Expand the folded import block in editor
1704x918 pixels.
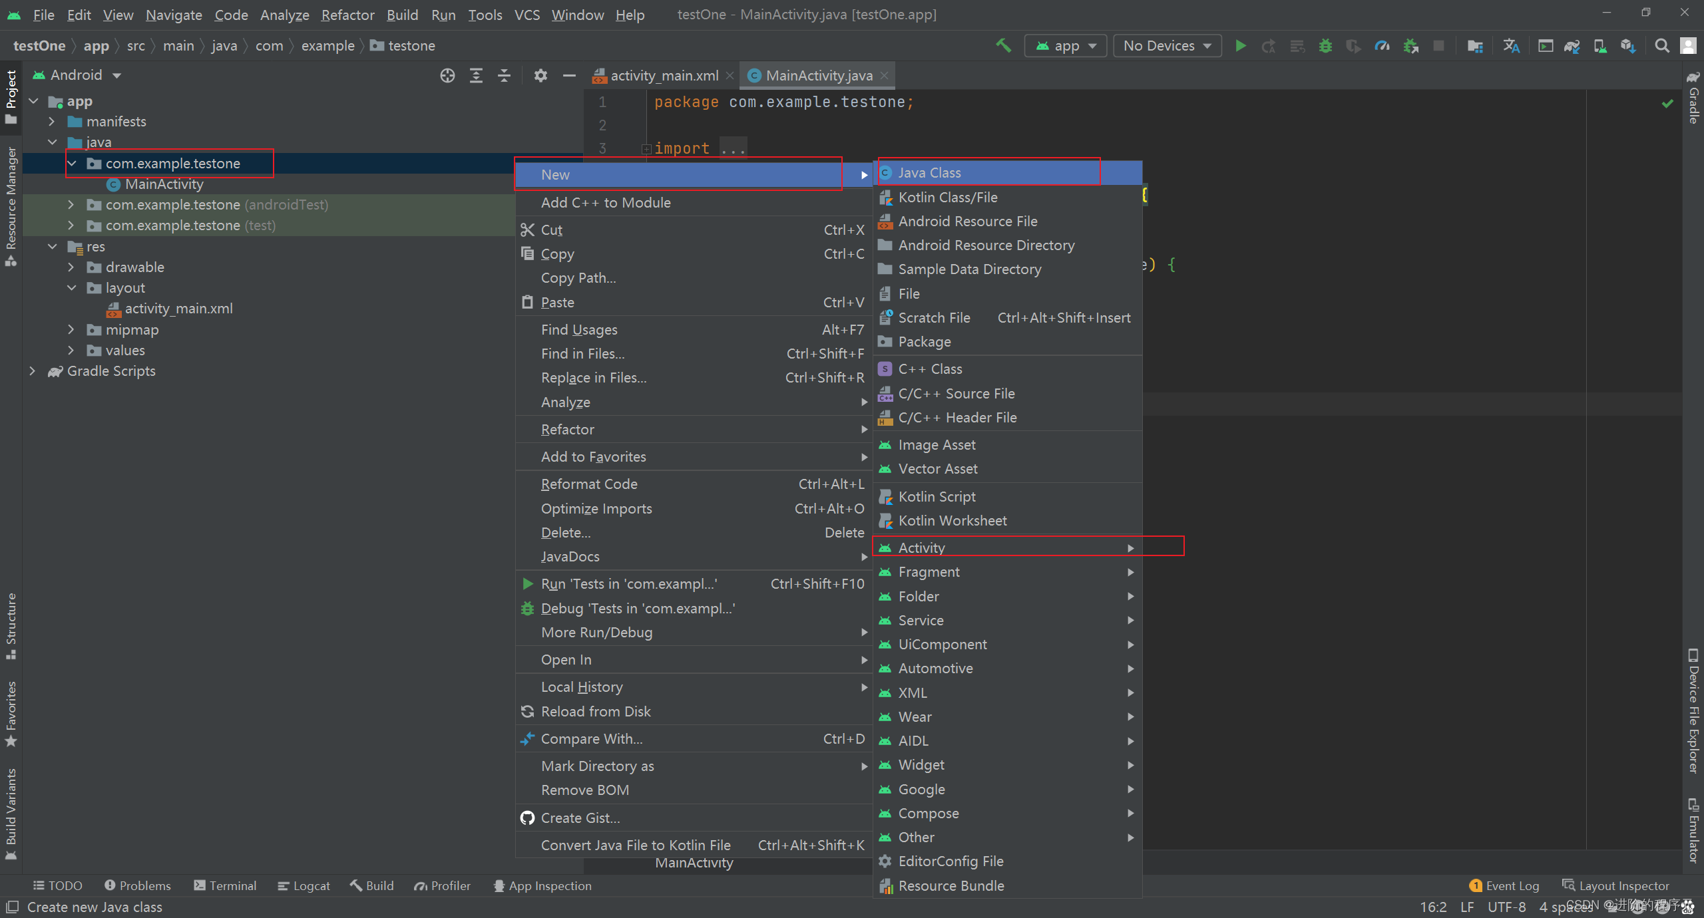pos(646,149)
